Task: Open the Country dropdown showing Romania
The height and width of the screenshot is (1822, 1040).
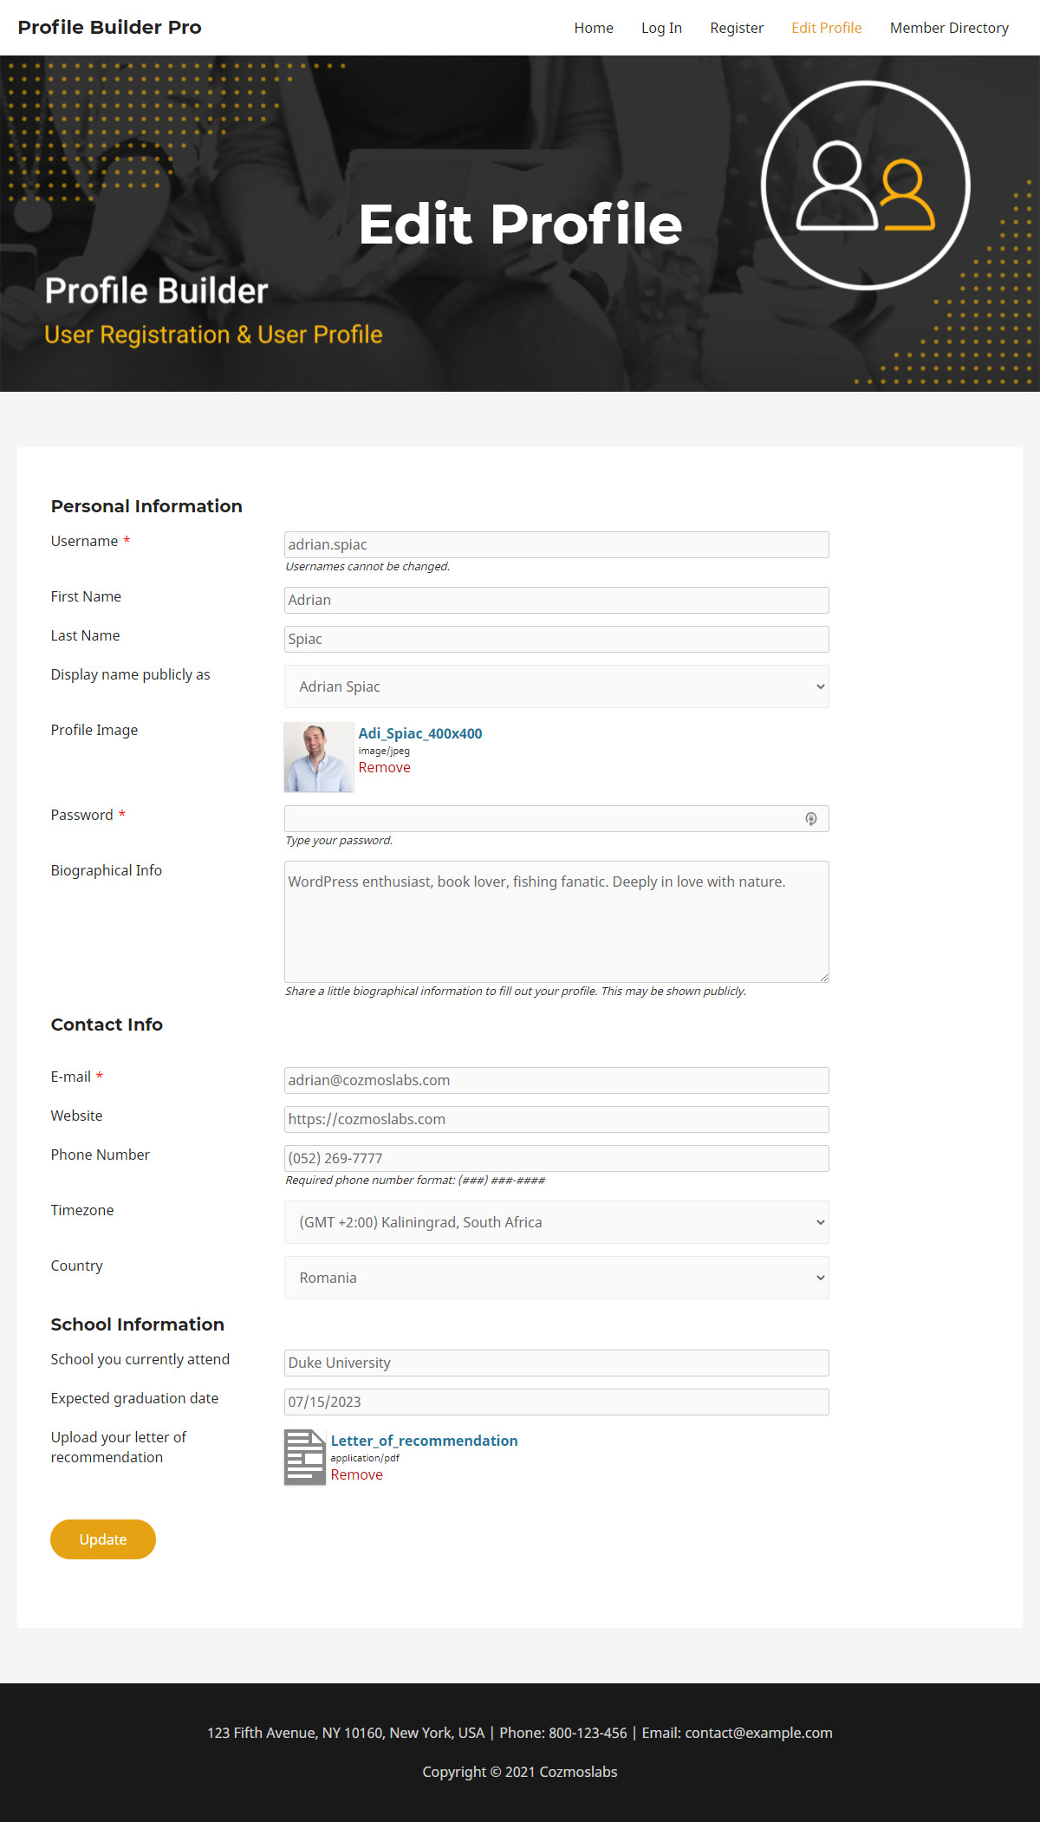Action: coord(556,1278)
